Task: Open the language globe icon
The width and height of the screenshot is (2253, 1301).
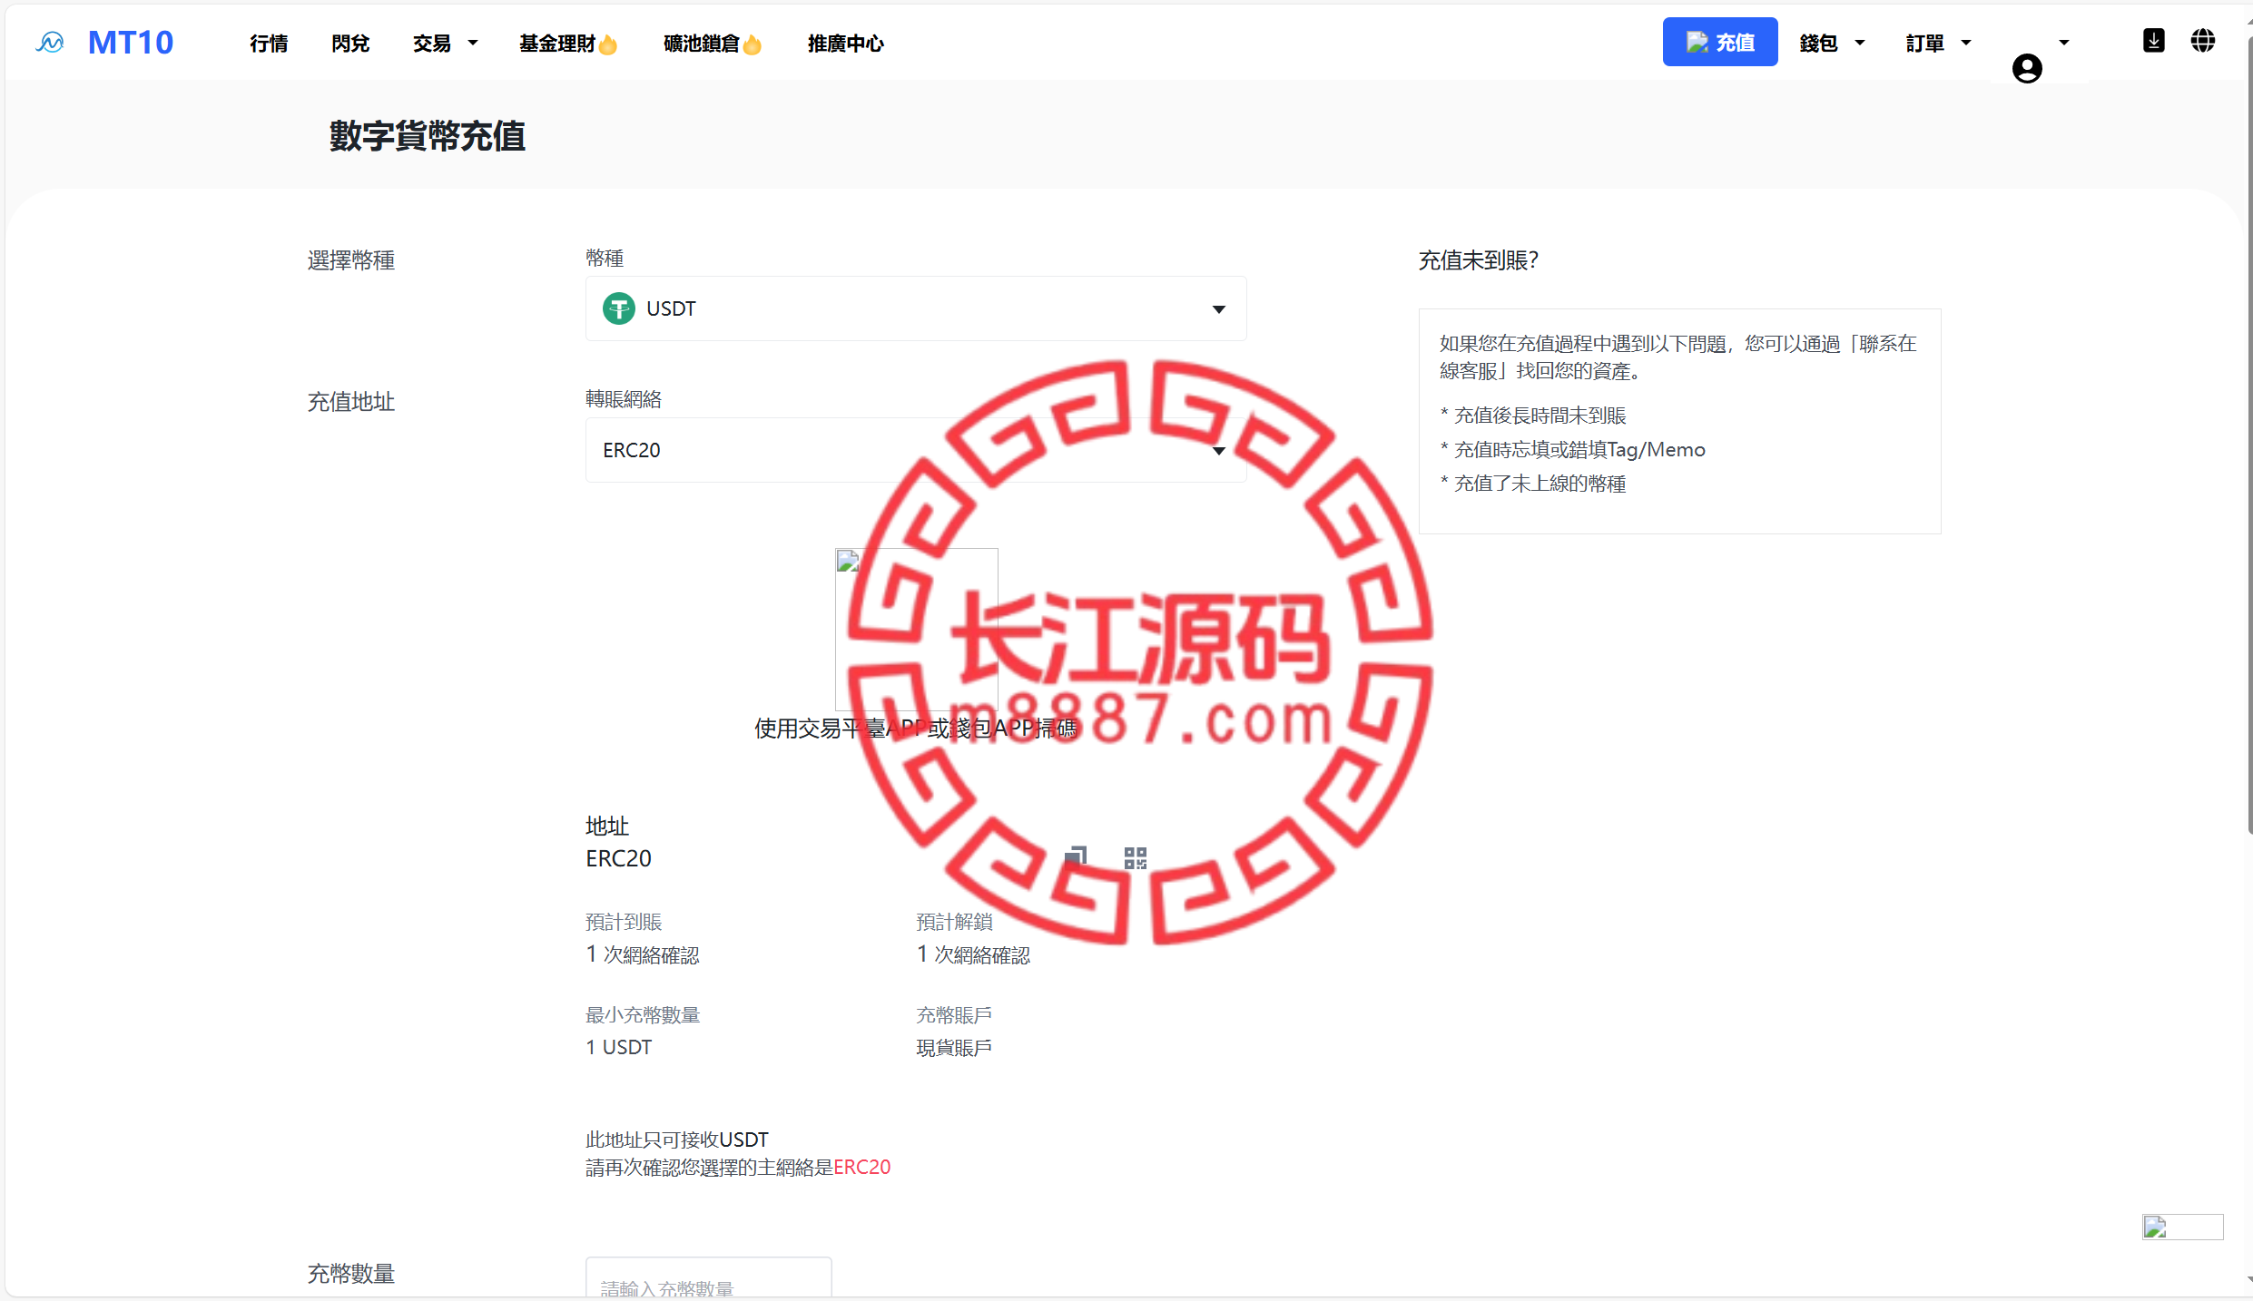Action: click(2203, 41)
